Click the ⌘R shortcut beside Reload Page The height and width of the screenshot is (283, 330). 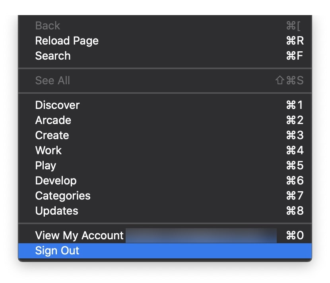click(295, 41)
